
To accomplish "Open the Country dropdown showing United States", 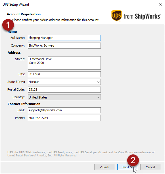I will [x=64, y=97].
